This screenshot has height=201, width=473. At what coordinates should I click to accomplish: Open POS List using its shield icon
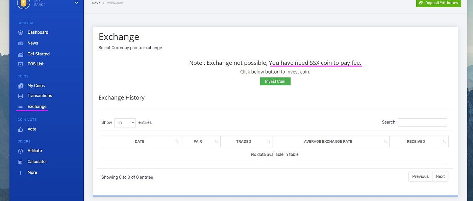pos(21,64)
